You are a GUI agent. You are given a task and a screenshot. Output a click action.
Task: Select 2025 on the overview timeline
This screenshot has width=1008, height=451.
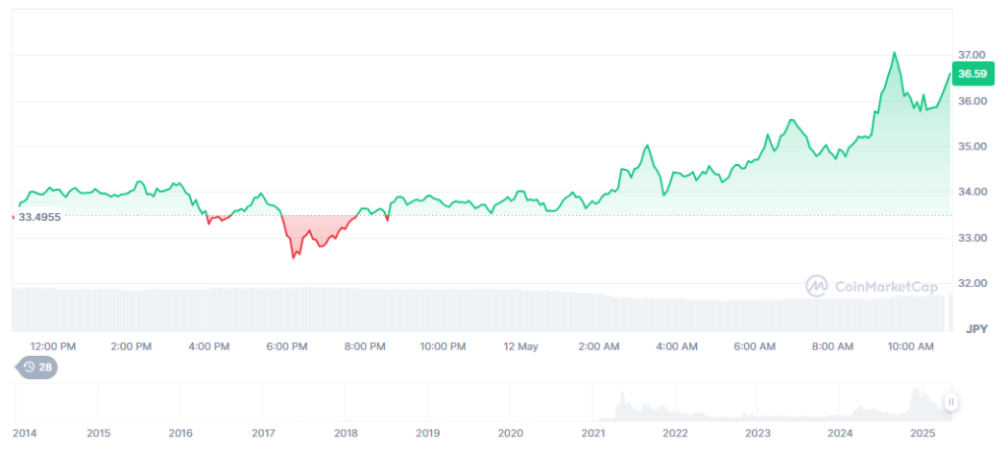[923, 433]
